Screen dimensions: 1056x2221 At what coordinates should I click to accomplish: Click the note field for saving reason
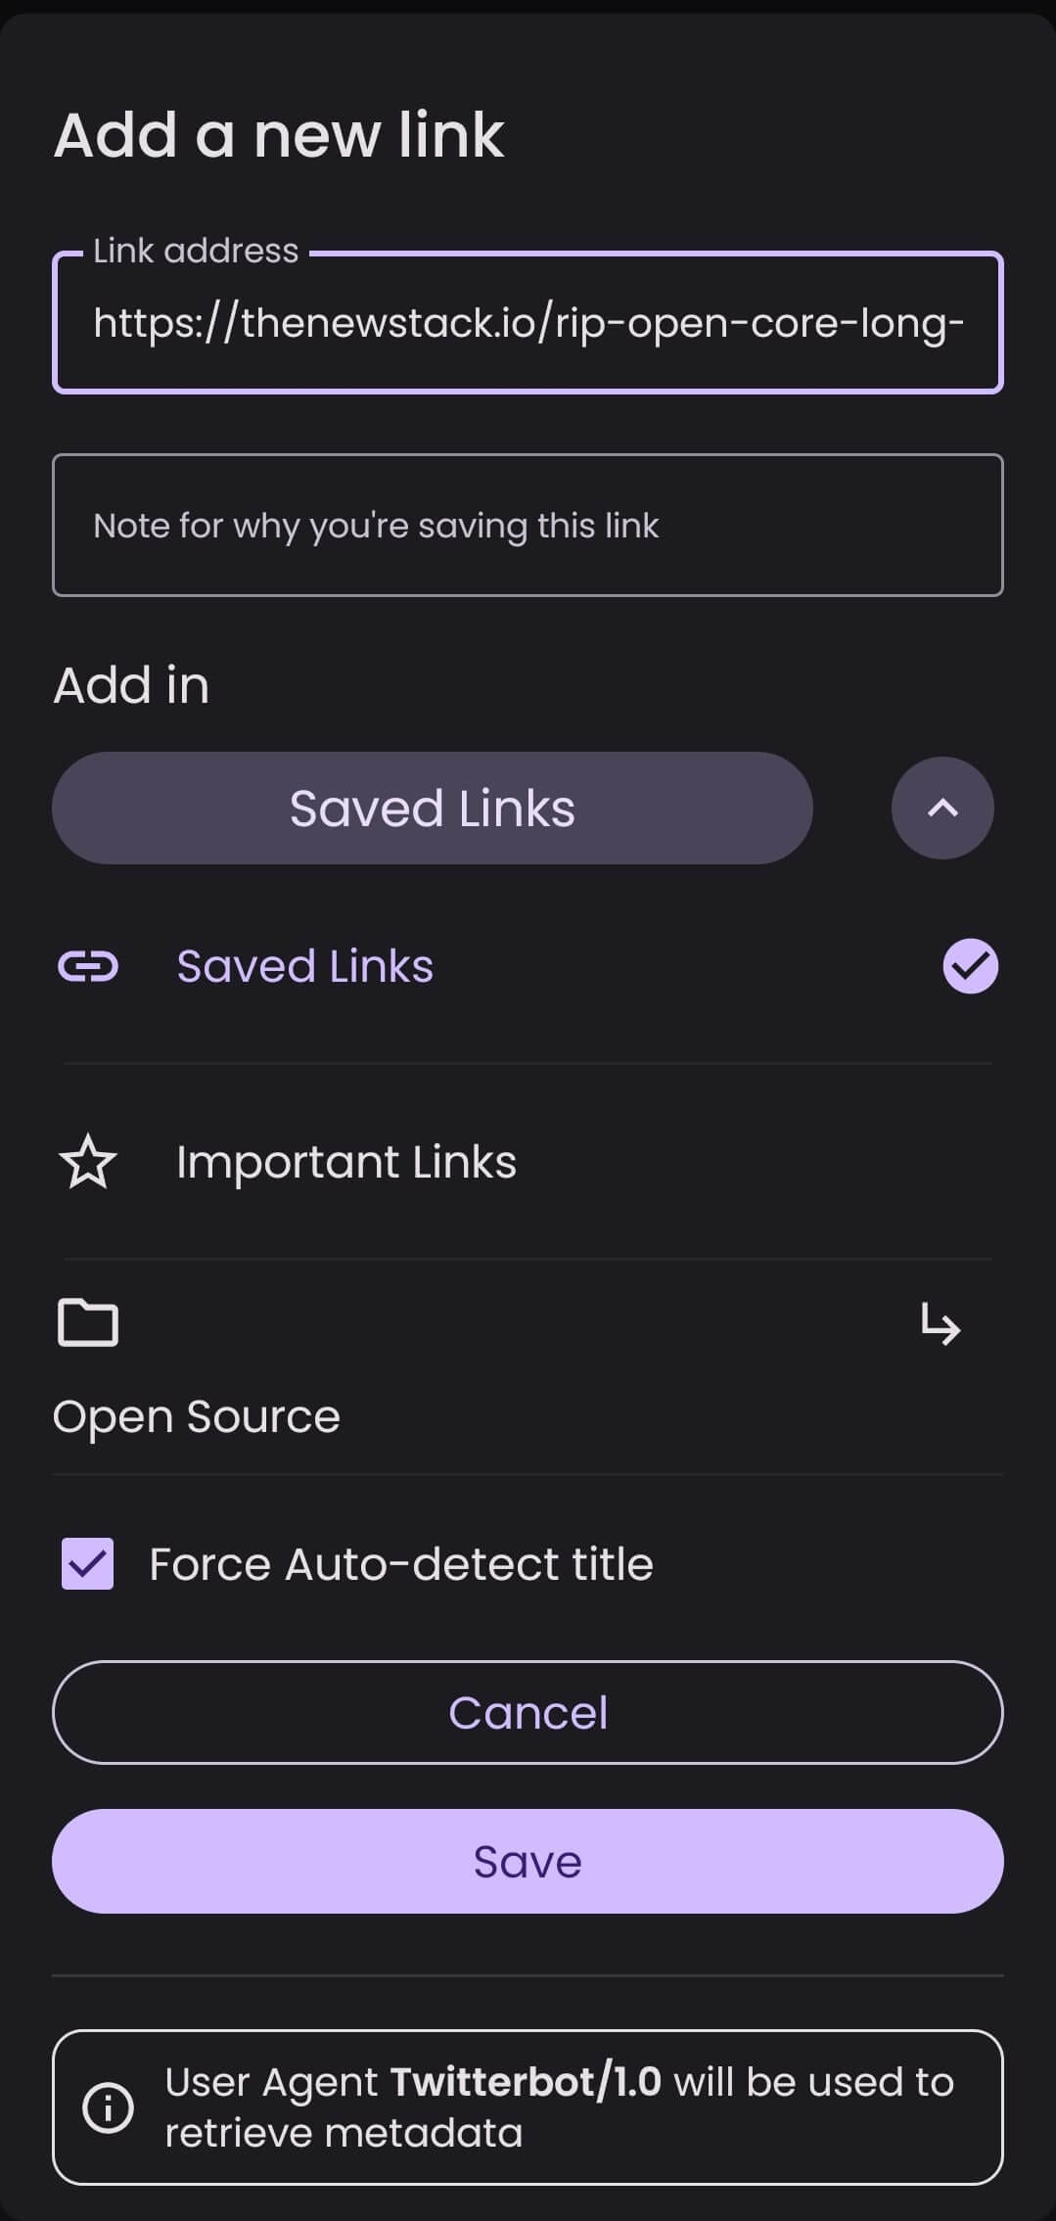point(528,526)
